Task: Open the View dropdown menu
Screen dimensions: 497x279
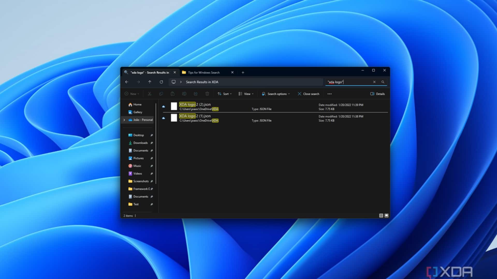Action: click(246, 94)
